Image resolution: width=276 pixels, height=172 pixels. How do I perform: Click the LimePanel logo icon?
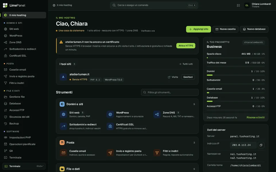click(5, 5)
